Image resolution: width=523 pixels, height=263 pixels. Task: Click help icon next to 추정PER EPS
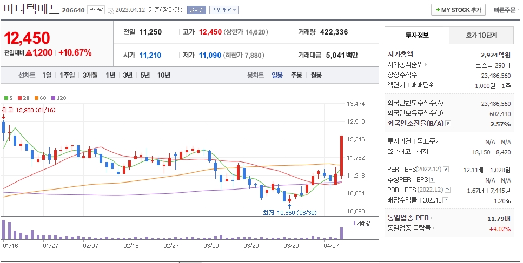click(x=433, y=180)
